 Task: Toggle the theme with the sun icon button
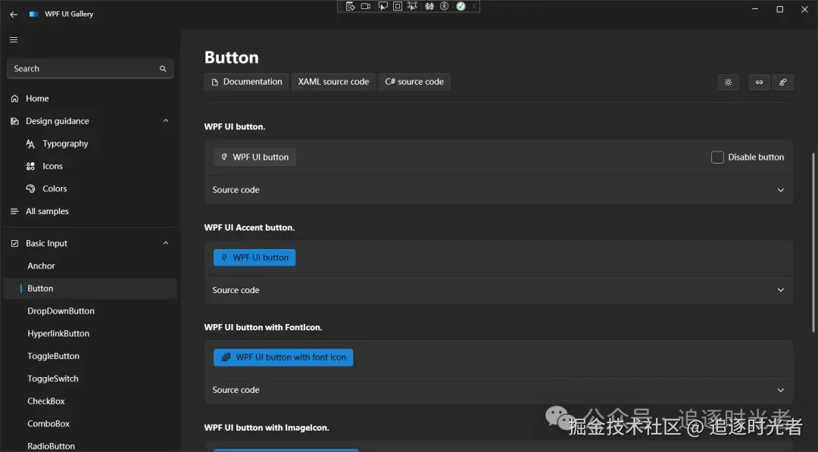pyautogui.click(x=729, y=83)
